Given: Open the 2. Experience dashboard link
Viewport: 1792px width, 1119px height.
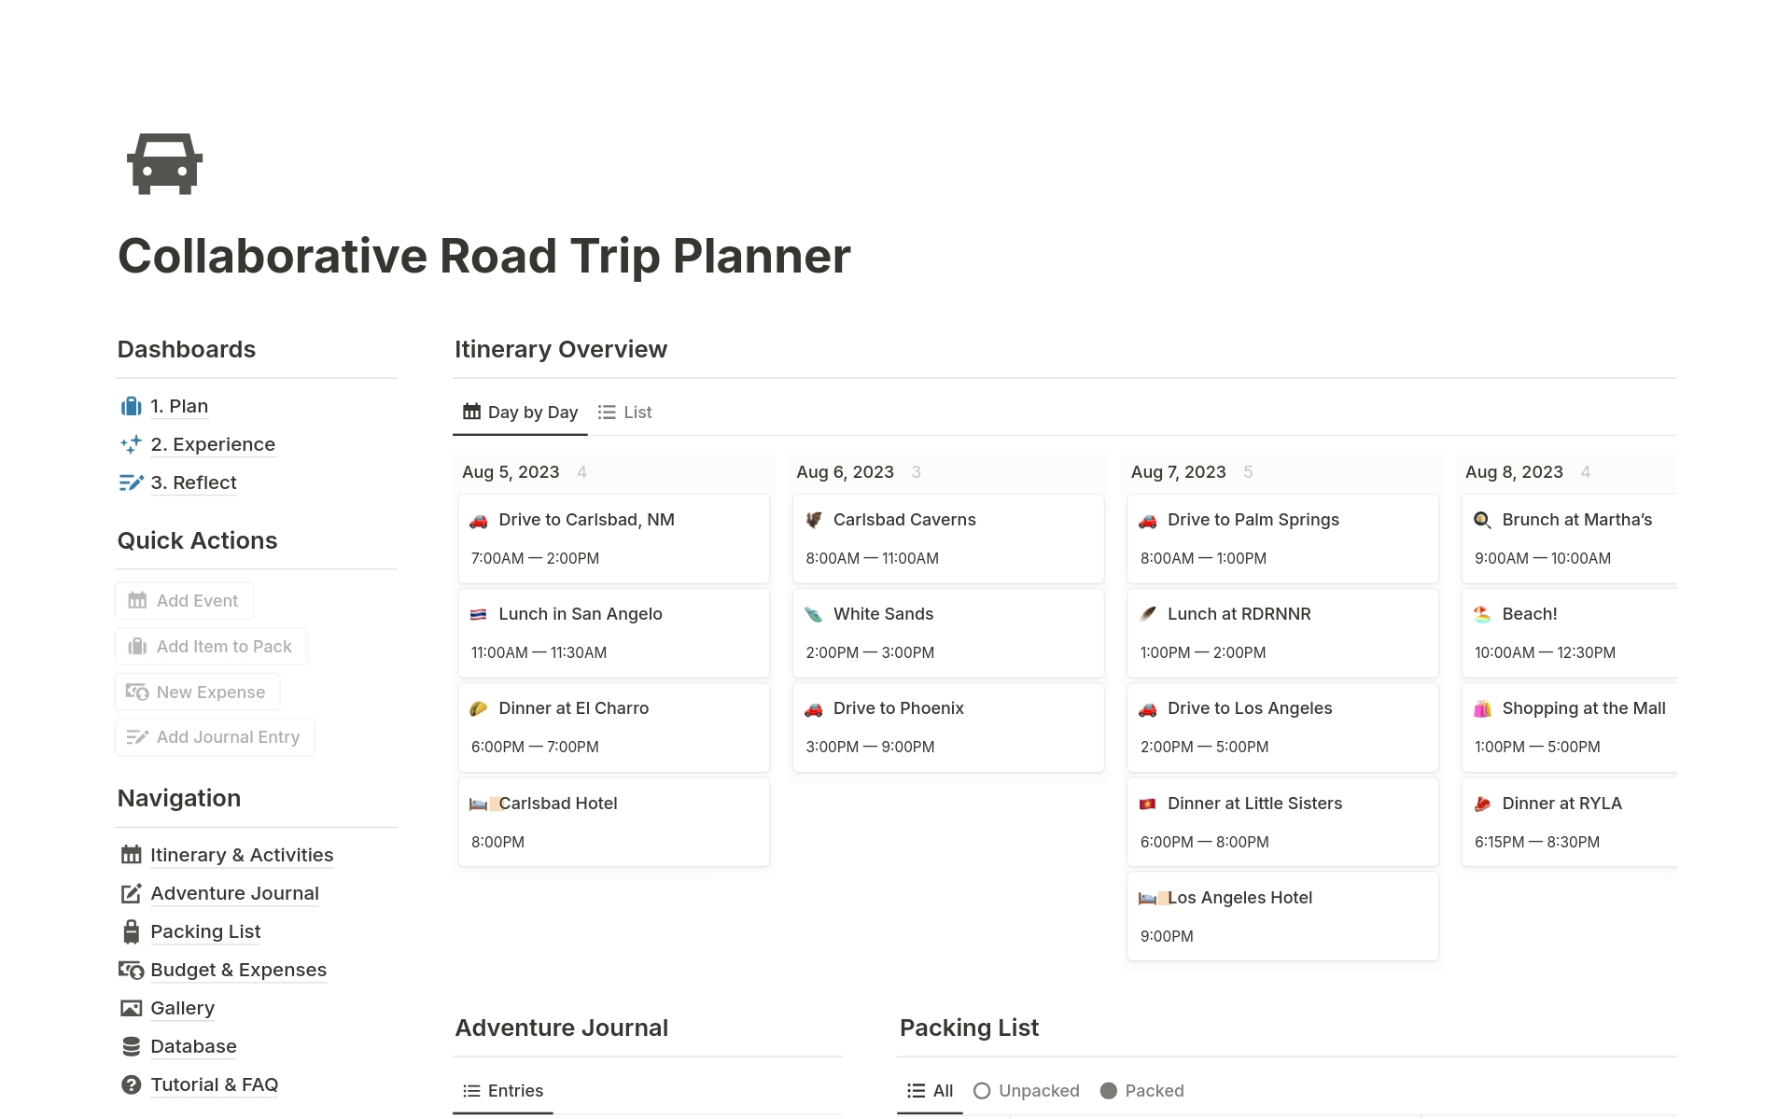Looking at the screenshot, I should [213, 444].
